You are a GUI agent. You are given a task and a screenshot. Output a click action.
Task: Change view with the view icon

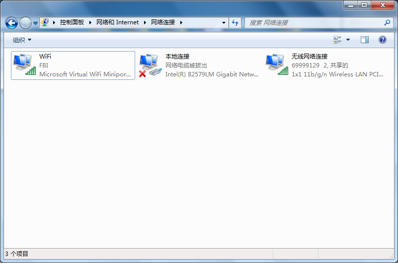[x=337, y=40]
